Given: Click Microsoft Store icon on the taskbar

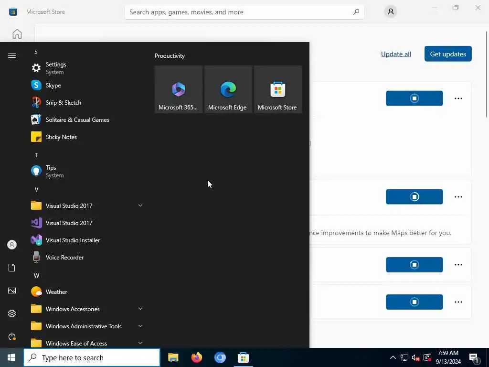Looking at the screenshot, I should click(x=243, y=357).
